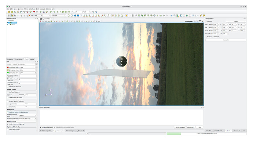The width and height of the screenshot is (253, 142).
Task: Jump to first frame of animation
Action: 51,12
